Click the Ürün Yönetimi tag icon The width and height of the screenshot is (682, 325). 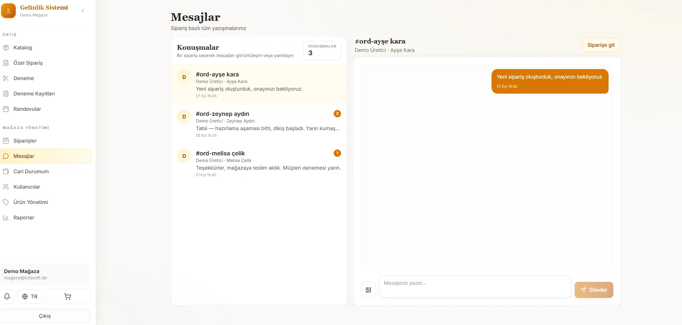[6, 202]
